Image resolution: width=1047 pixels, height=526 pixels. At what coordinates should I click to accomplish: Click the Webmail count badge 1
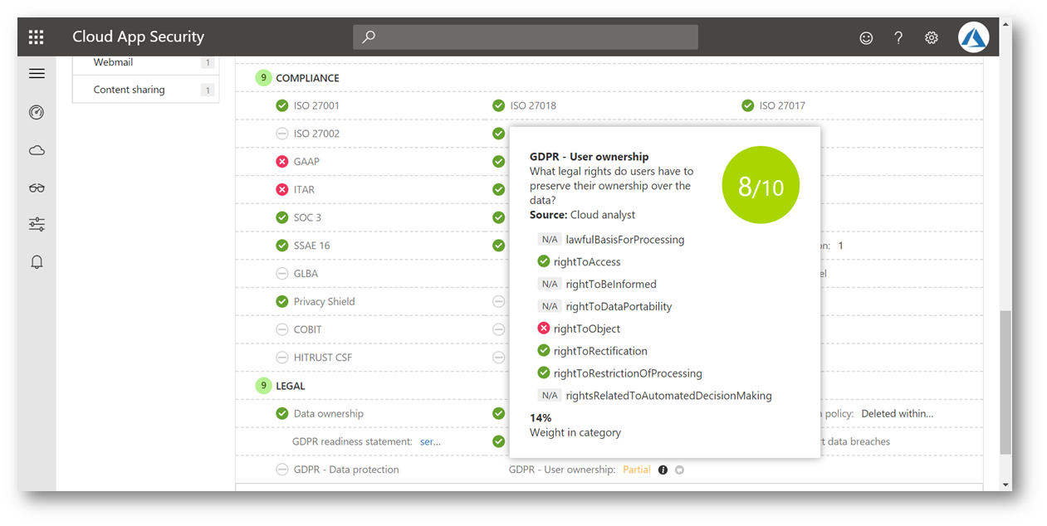coord(207,63)
